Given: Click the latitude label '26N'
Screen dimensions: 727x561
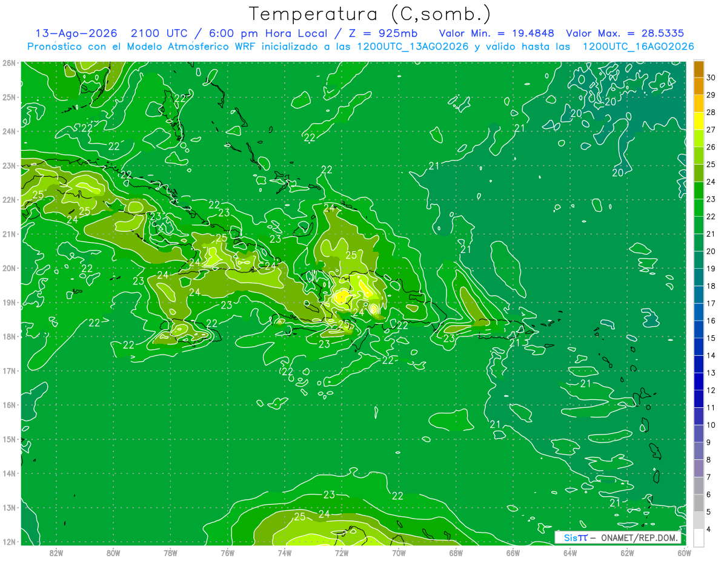Looking at the screenshot, I should 8,63.
